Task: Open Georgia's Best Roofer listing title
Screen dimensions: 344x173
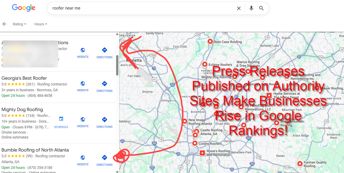Action: tap(24, 78)
